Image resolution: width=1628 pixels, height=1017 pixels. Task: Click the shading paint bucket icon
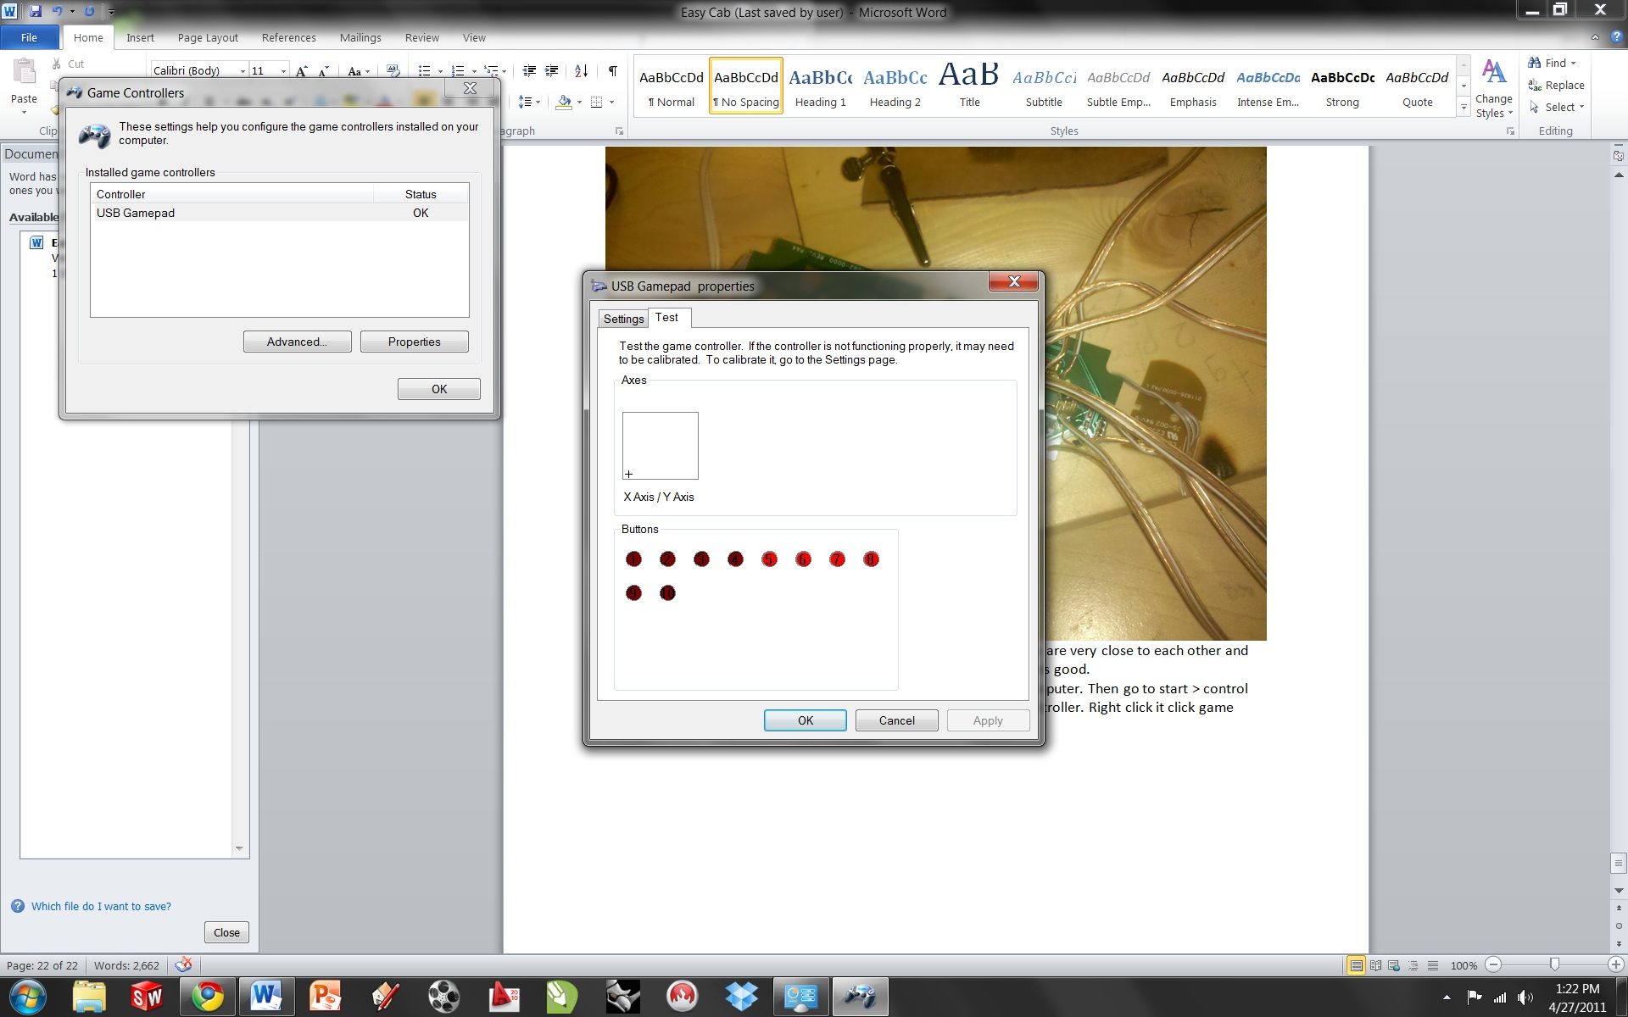(x=564, y=103)
